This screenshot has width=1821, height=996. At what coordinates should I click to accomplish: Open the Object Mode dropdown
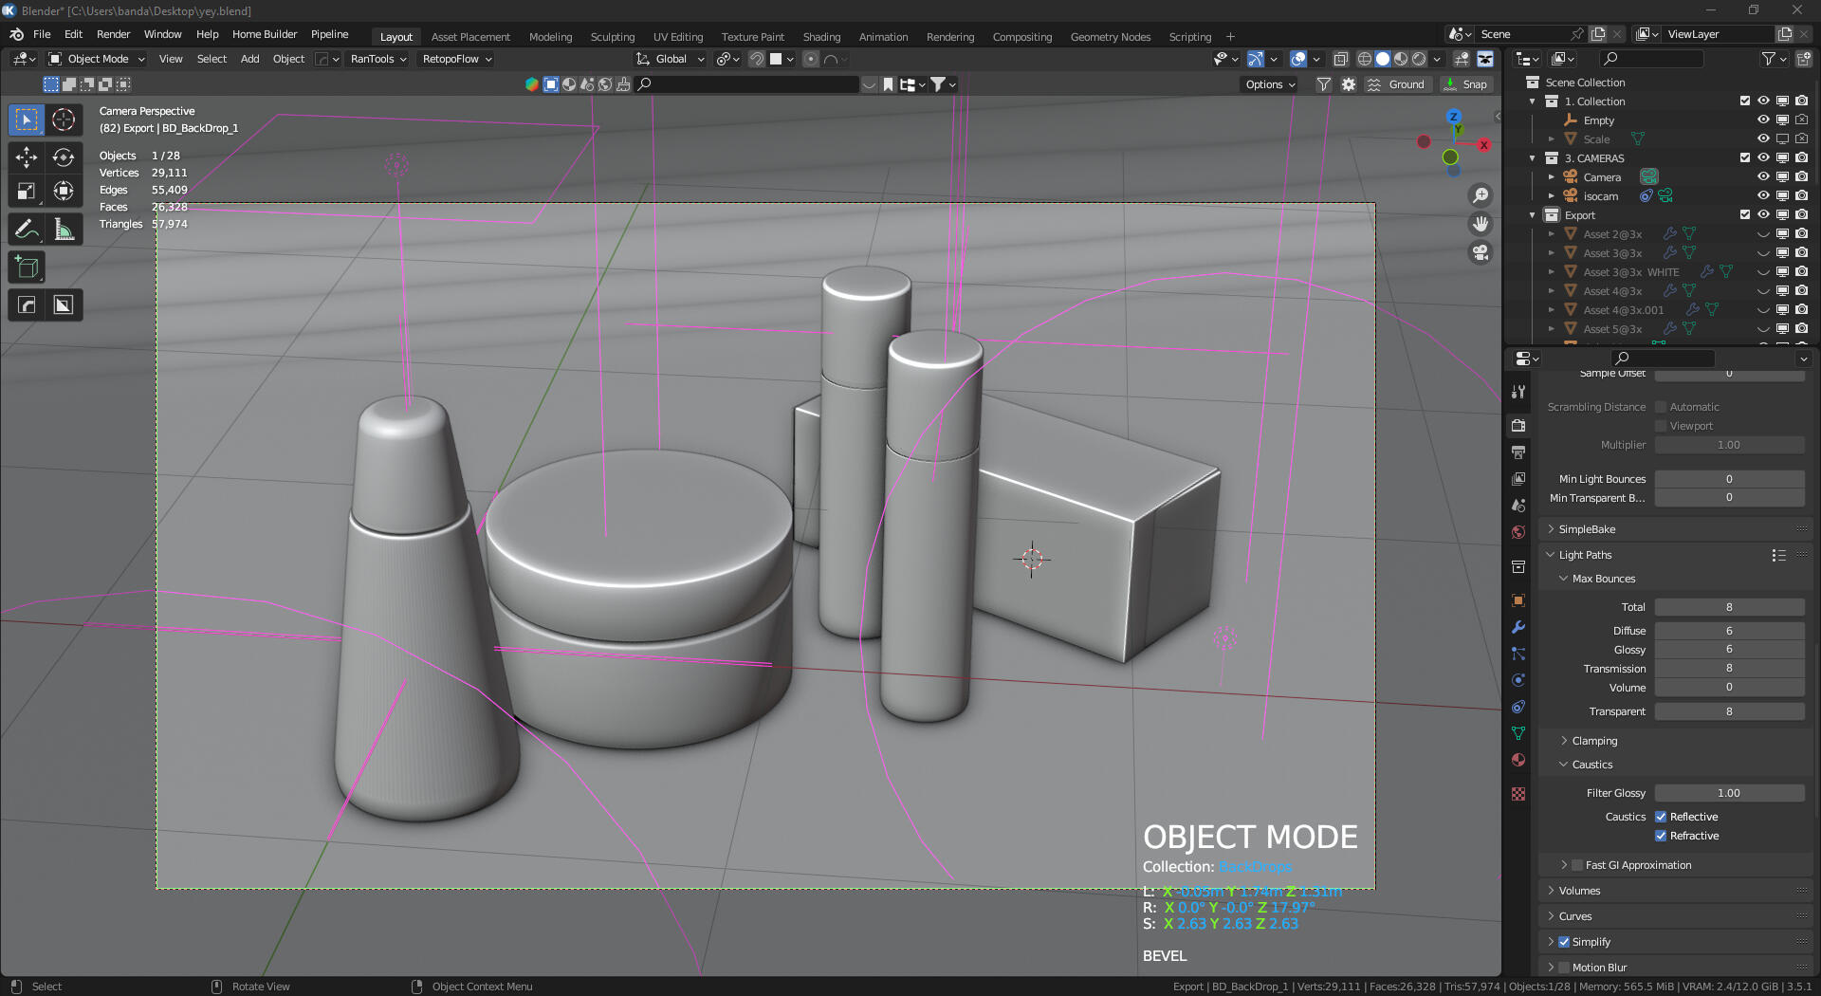click(95, 59)
